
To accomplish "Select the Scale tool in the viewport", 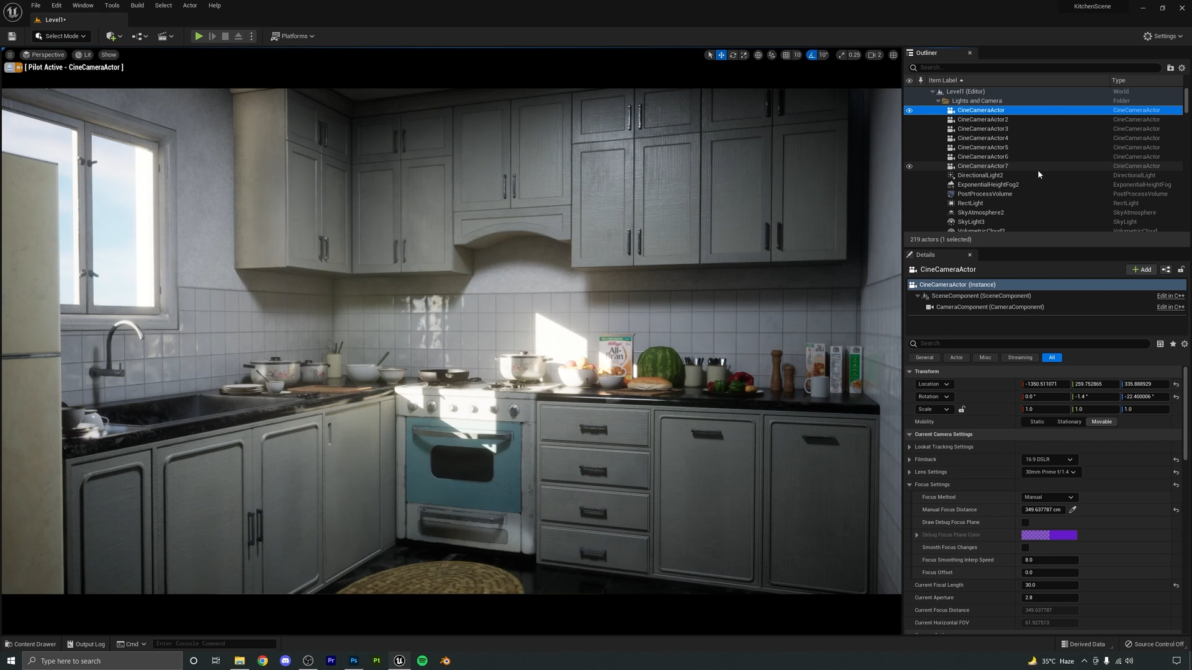I will click(x=744, y=55).
